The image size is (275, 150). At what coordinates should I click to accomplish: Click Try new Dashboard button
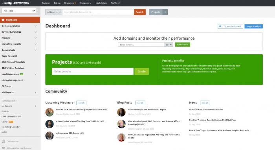[230, 26]
